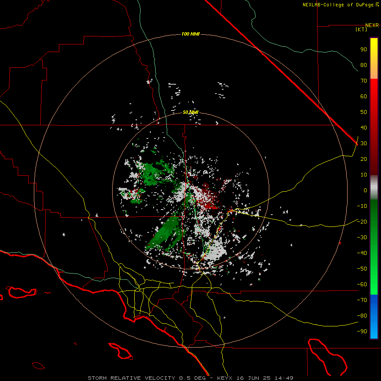Select the 30 value on velocity scale

[364, 144]
